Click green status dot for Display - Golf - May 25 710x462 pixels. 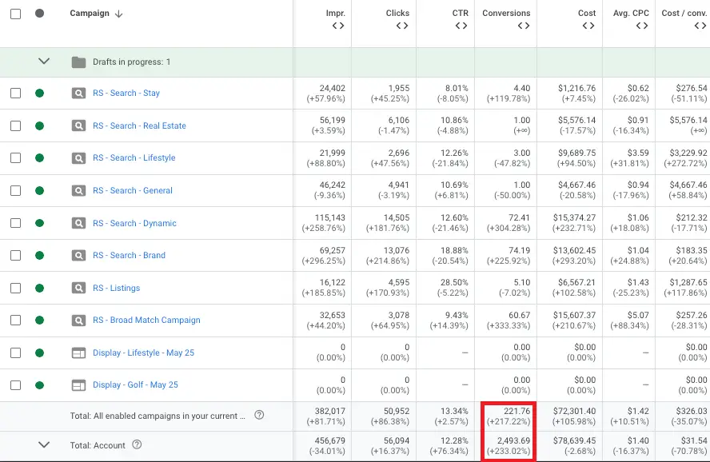pyautogui.click(x=39, y=385)
